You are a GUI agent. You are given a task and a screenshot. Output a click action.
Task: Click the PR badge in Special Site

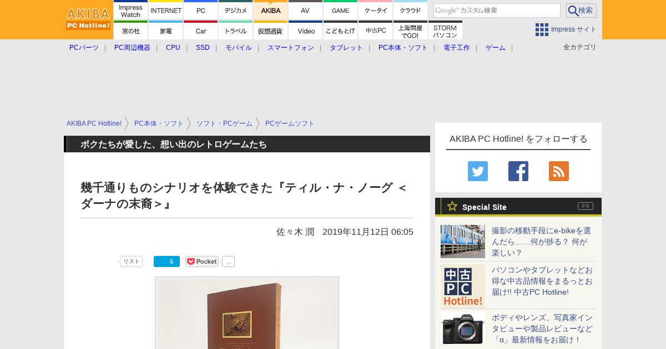pyautogui.click(x=586, y=206)
